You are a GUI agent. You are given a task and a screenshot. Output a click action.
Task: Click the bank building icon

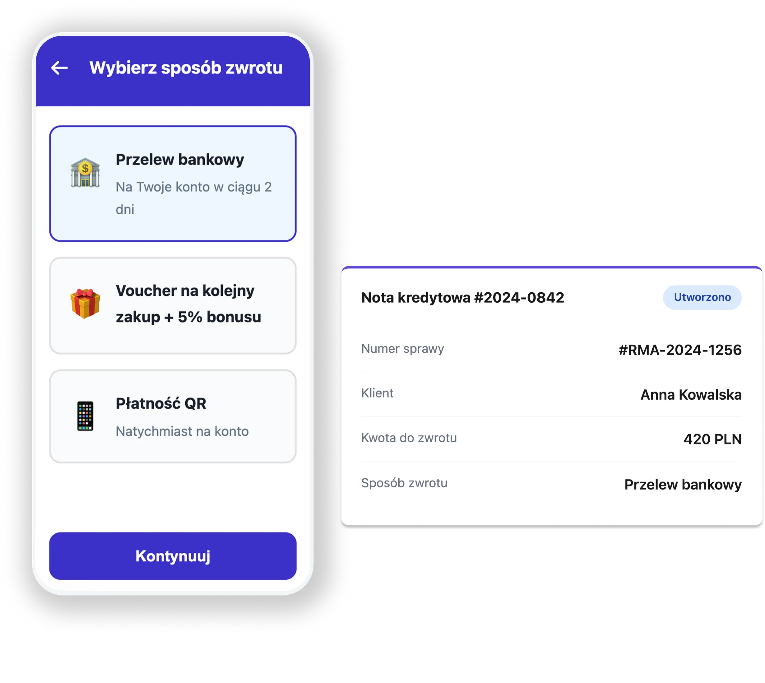pyautogui.click(x=85, y=172)
